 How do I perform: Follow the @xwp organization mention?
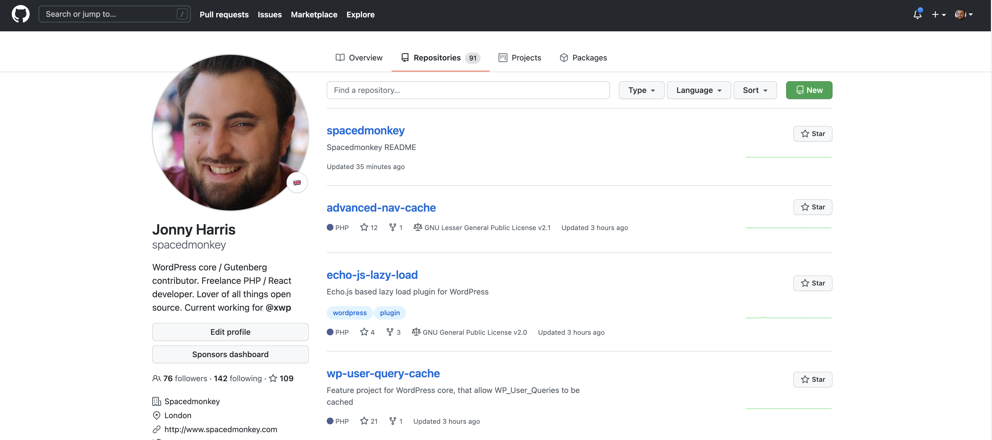[x=278, y=307]
